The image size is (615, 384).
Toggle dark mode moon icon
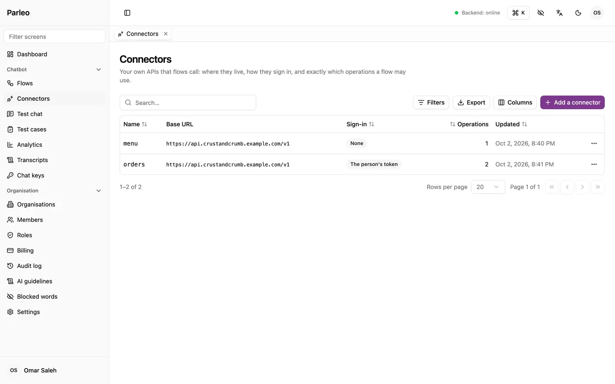(578, 13)
